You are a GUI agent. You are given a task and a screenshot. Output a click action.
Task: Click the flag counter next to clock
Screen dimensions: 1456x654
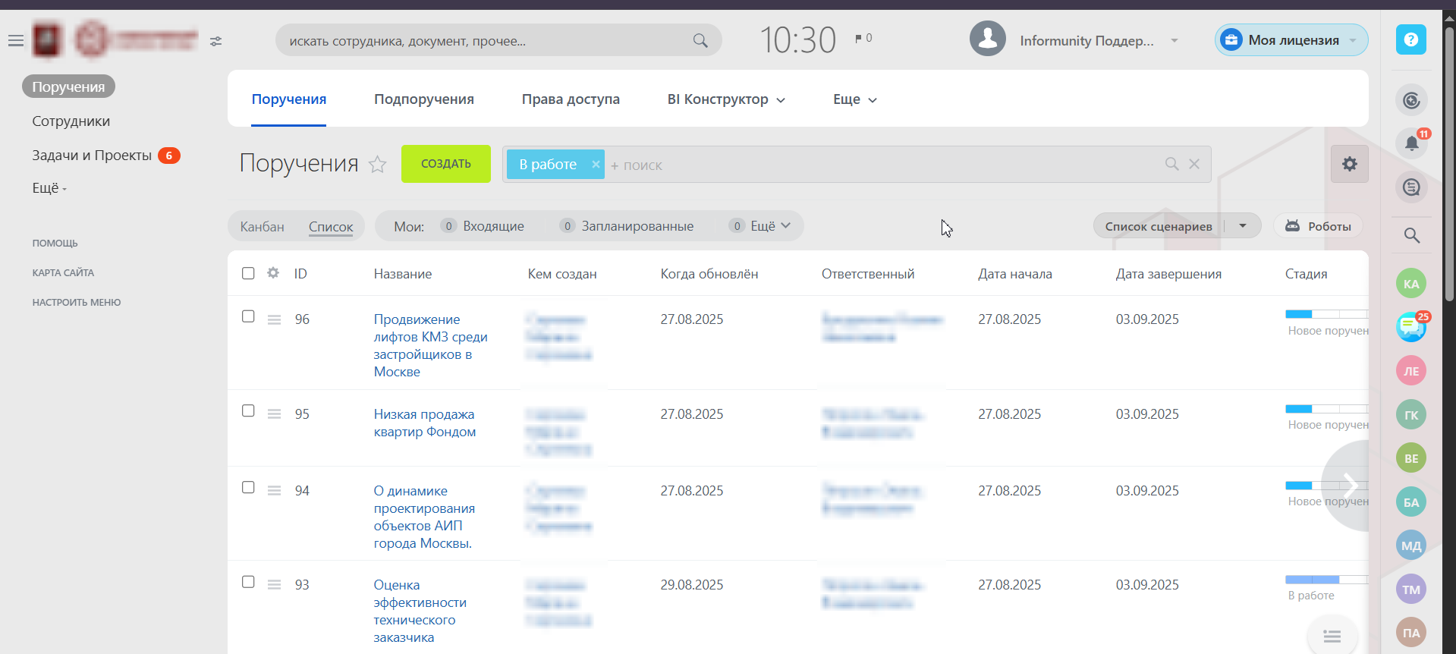863,38
